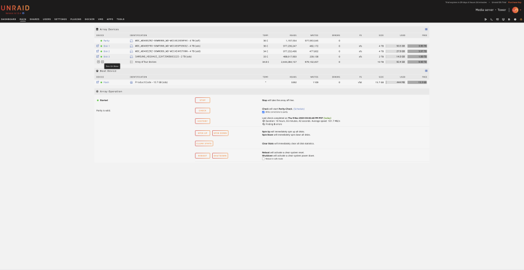
Task: Click the Spin Down arrow icon in the array totals row
Action: point(99,62)
